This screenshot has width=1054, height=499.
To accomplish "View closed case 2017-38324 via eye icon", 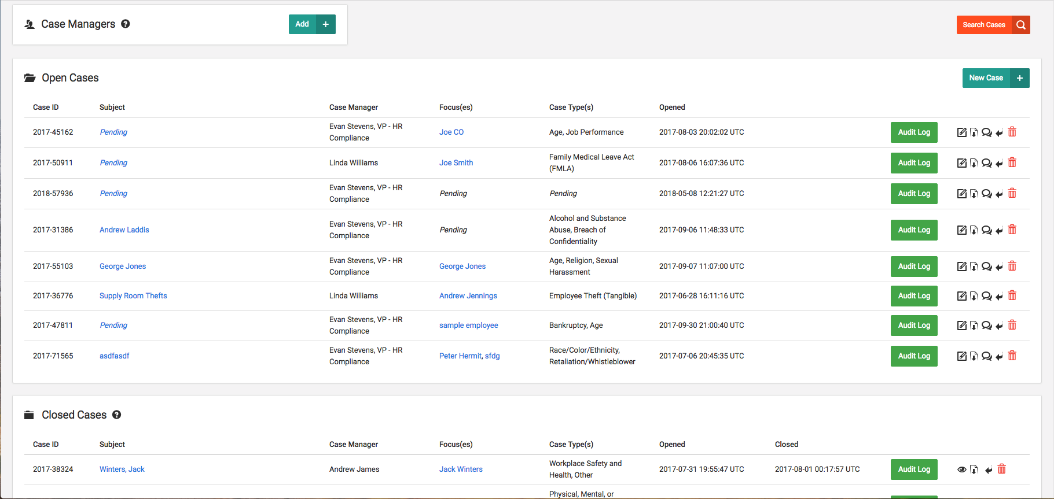I will (961, 470).
